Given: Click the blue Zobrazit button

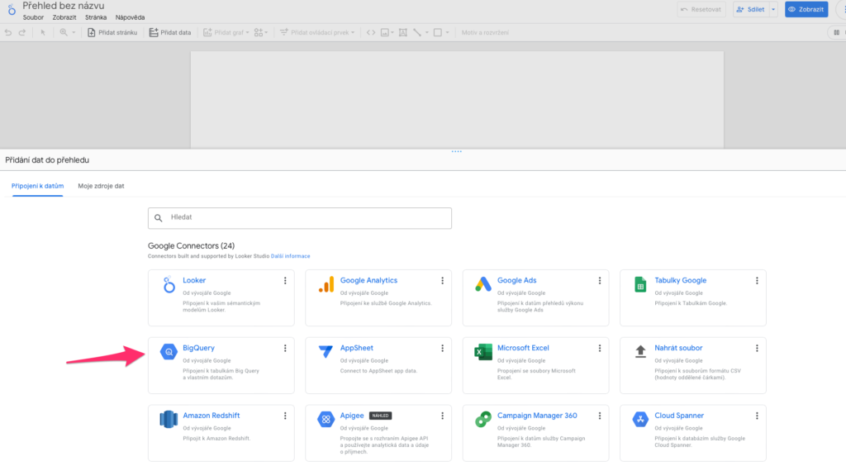Looking at the screenshot, I should pyautogui.click(x=806, y=9).
